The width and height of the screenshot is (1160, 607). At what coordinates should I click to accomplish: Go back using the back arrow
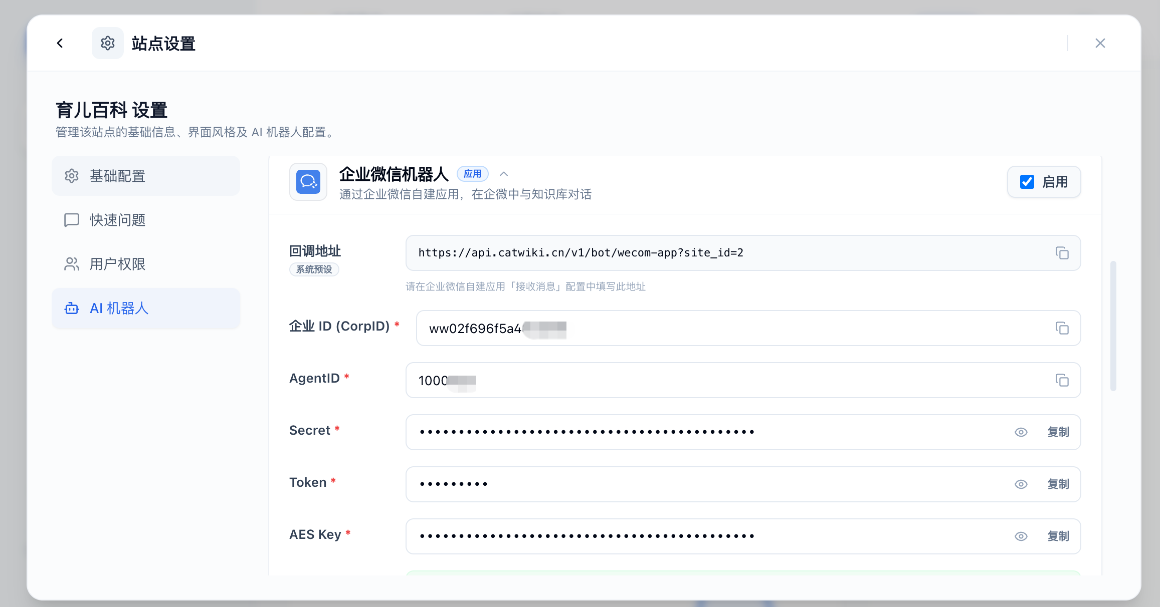[x=60, y=43]
